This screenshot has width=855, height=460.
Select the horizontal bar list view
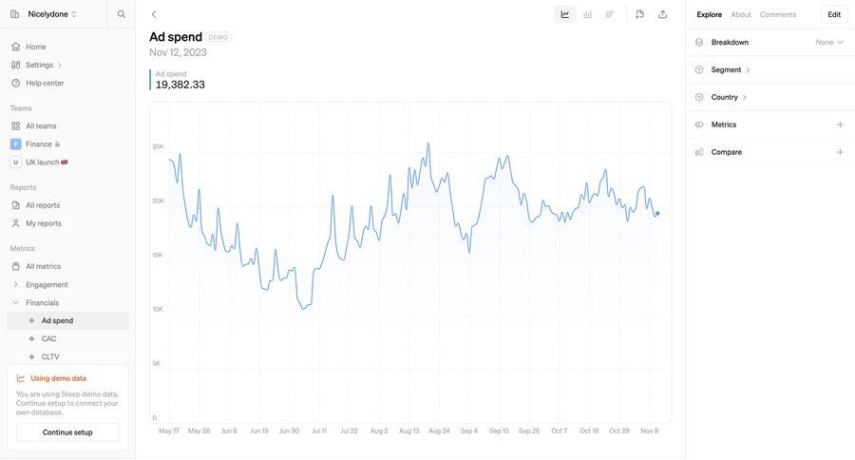(610, 14)
